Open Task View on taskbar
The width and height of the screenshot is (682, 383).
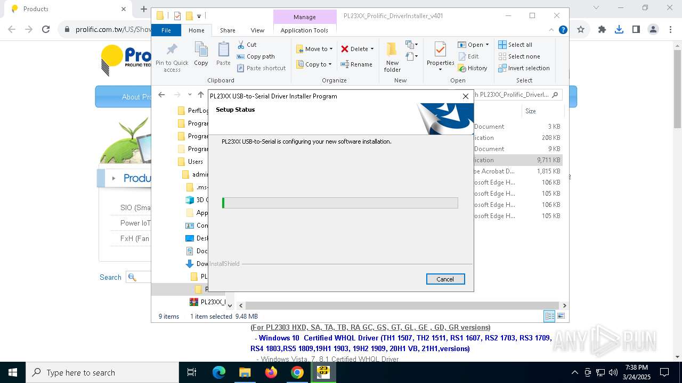pos(192,372)
